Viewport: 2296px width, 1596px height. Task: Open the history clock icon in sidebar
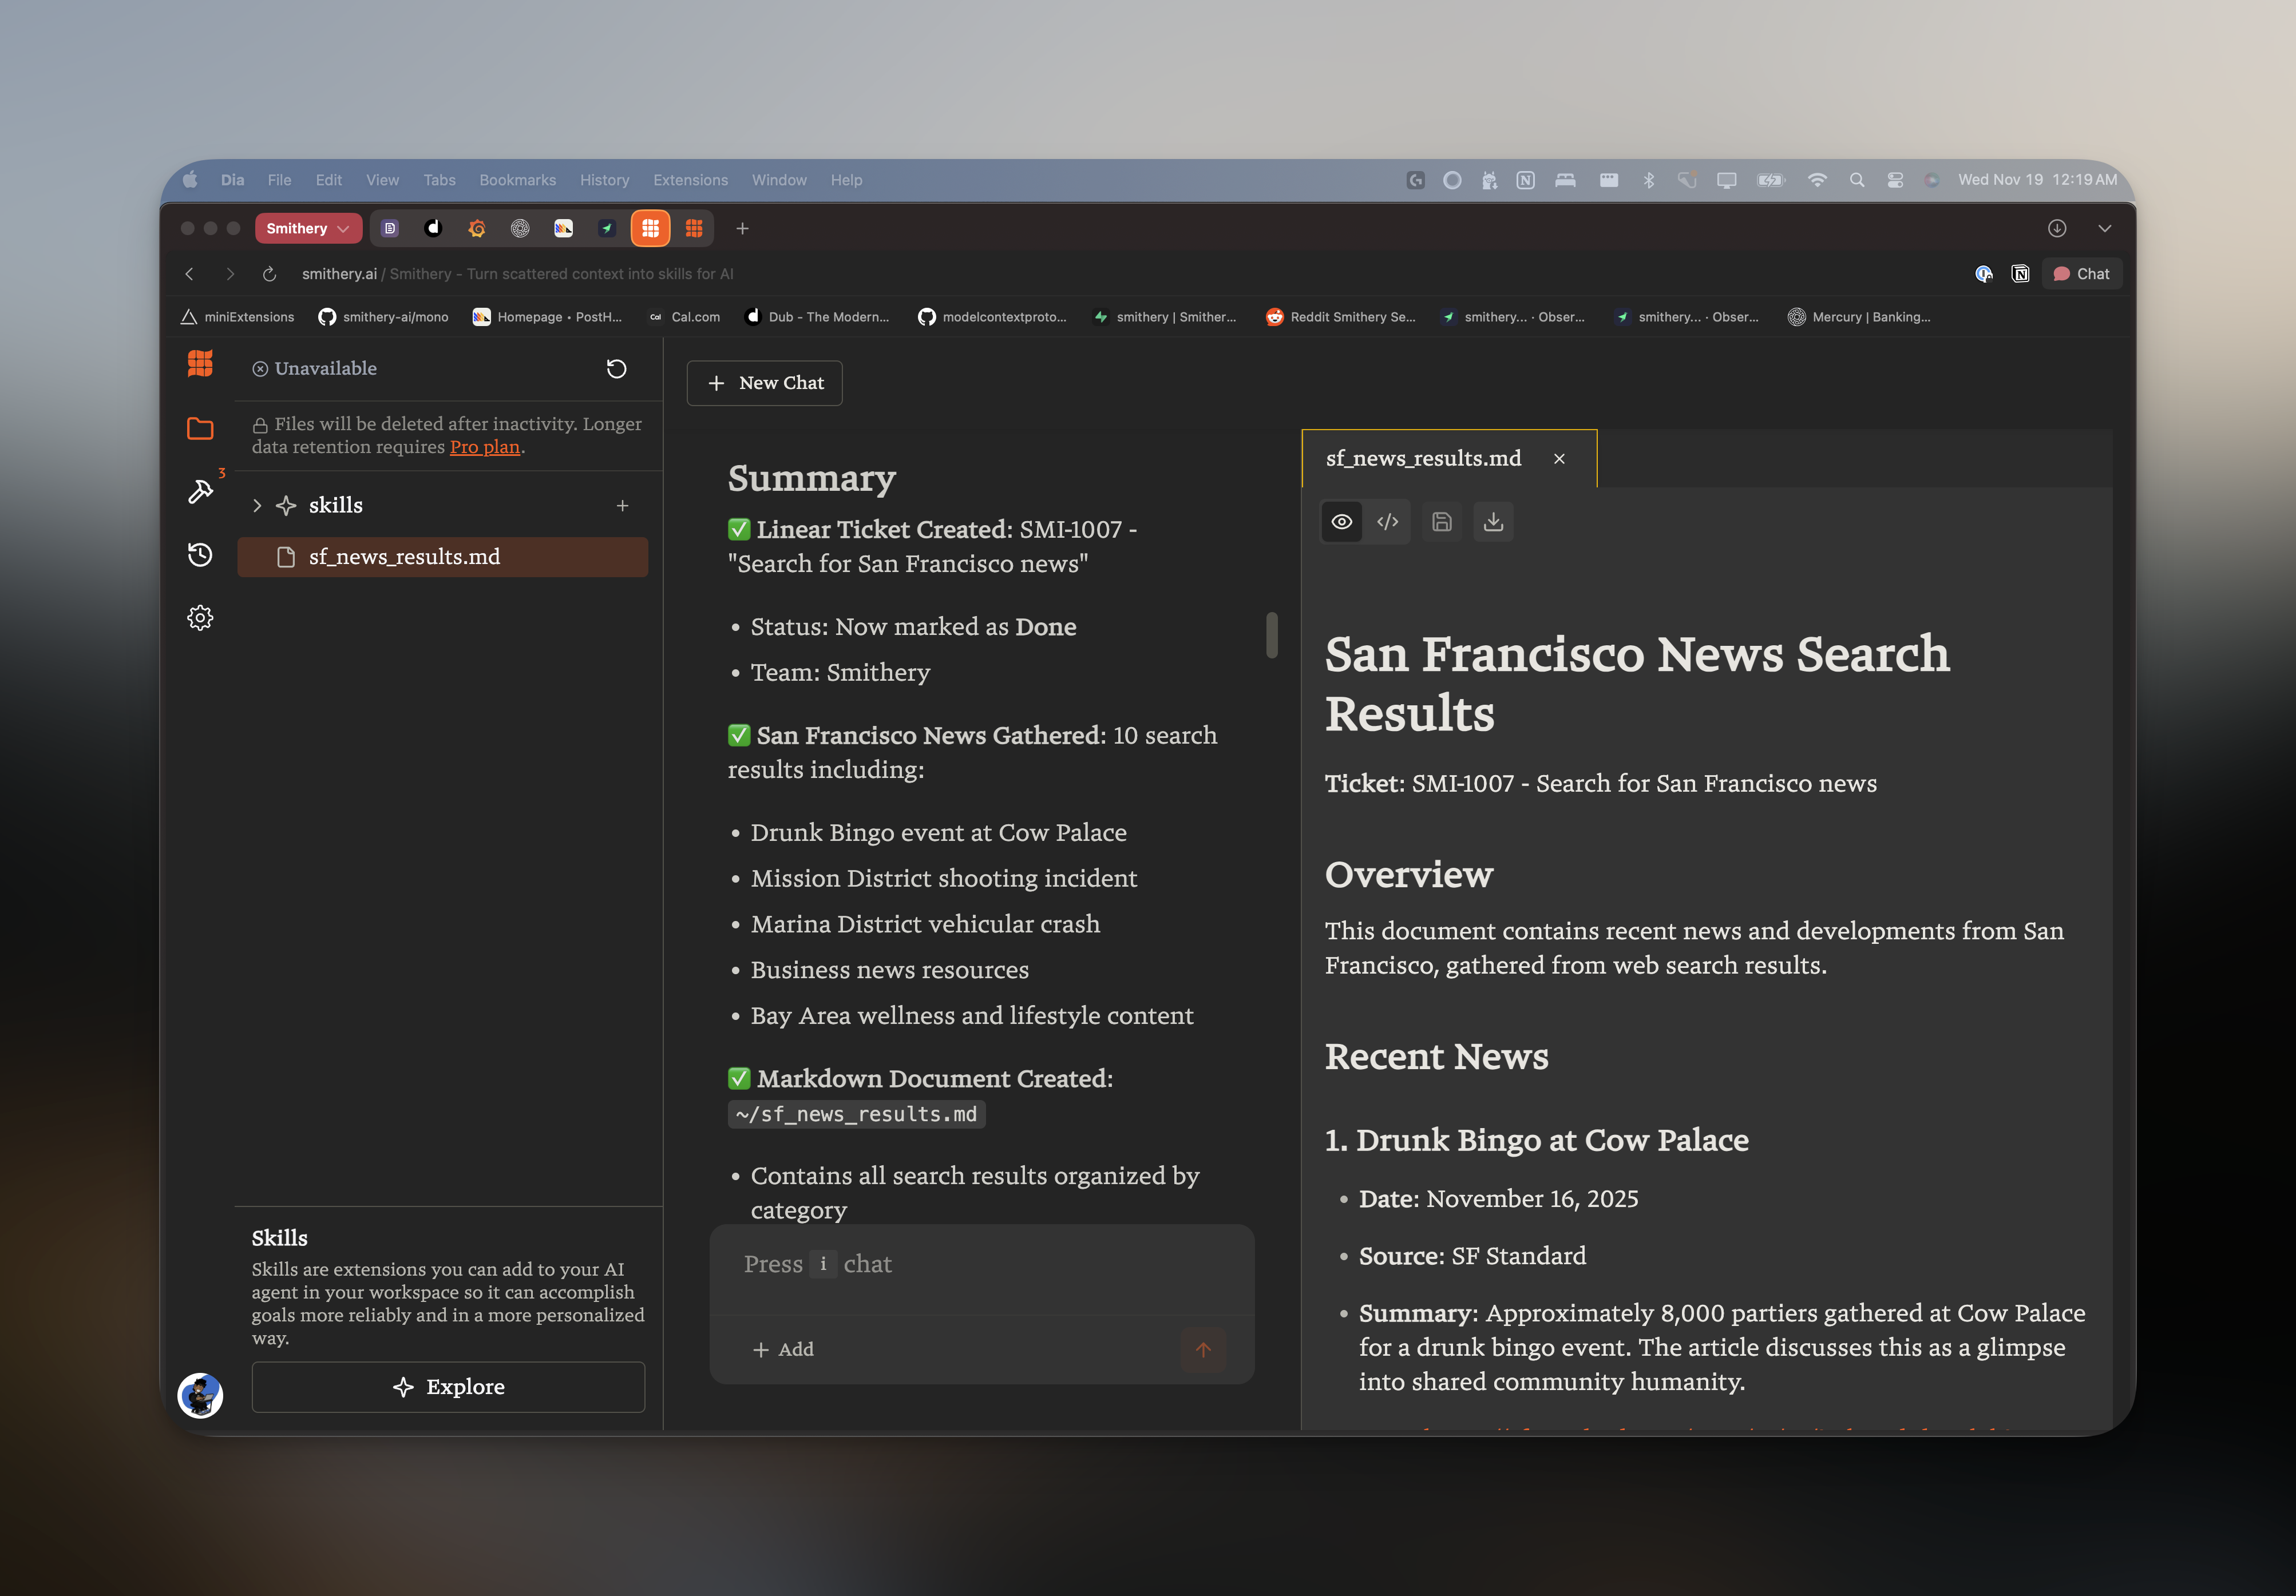[x=200, y=555]
